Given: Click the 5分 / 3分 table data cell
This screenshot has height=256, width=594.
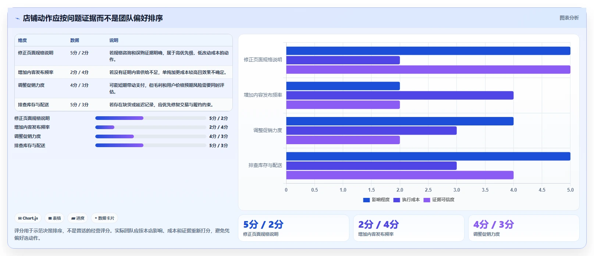Looking at the screenshot, I should 79,105.
